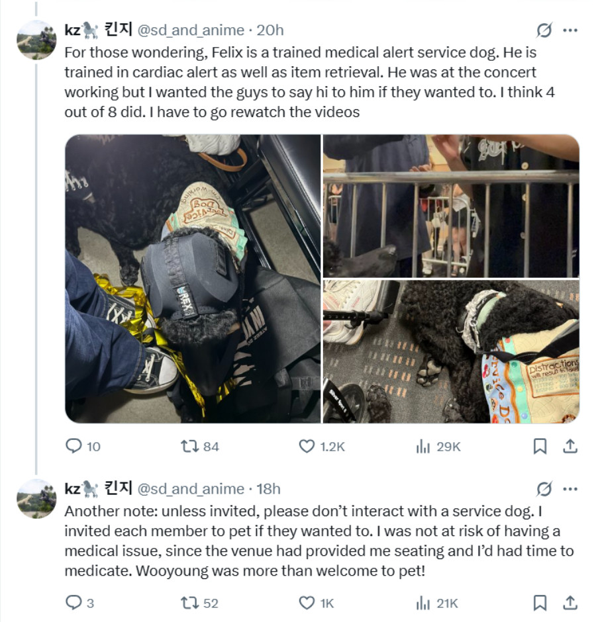Screen dimensions: 596x622
Task: Open Grok icon on first tweet
Action: 544,30
